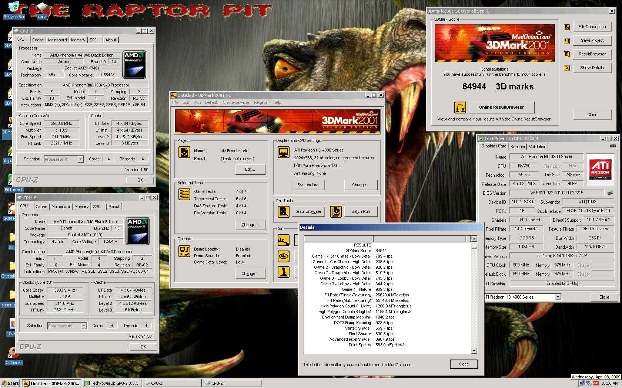Screen dimensions: 622x388
Task: Click the taskbar clock showing 10:26 AM
Action: [x=609, y=384]
